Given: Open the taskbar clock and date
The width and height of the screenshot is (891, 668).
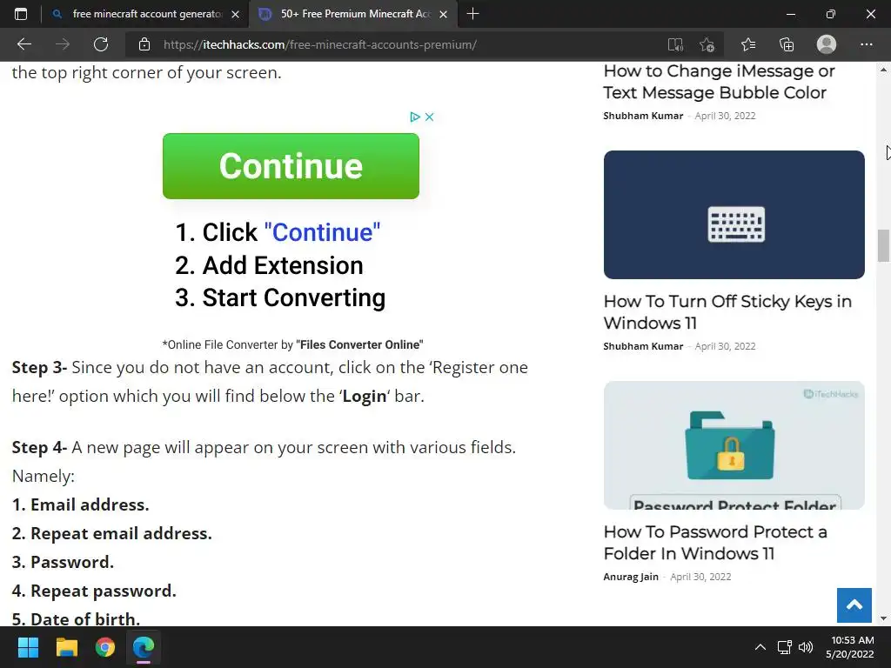Looking at the screenshot, I should [x=850, y=647].
